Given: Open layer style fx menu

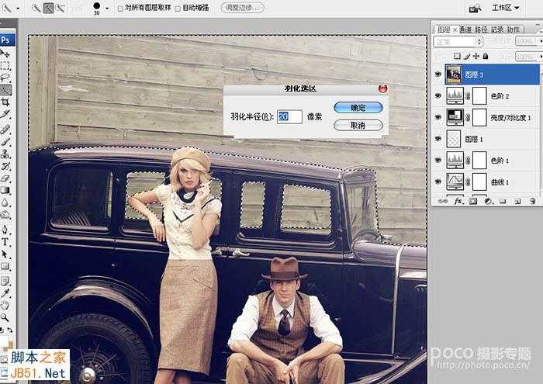Looking at the screenshot, I should point(458,201).
